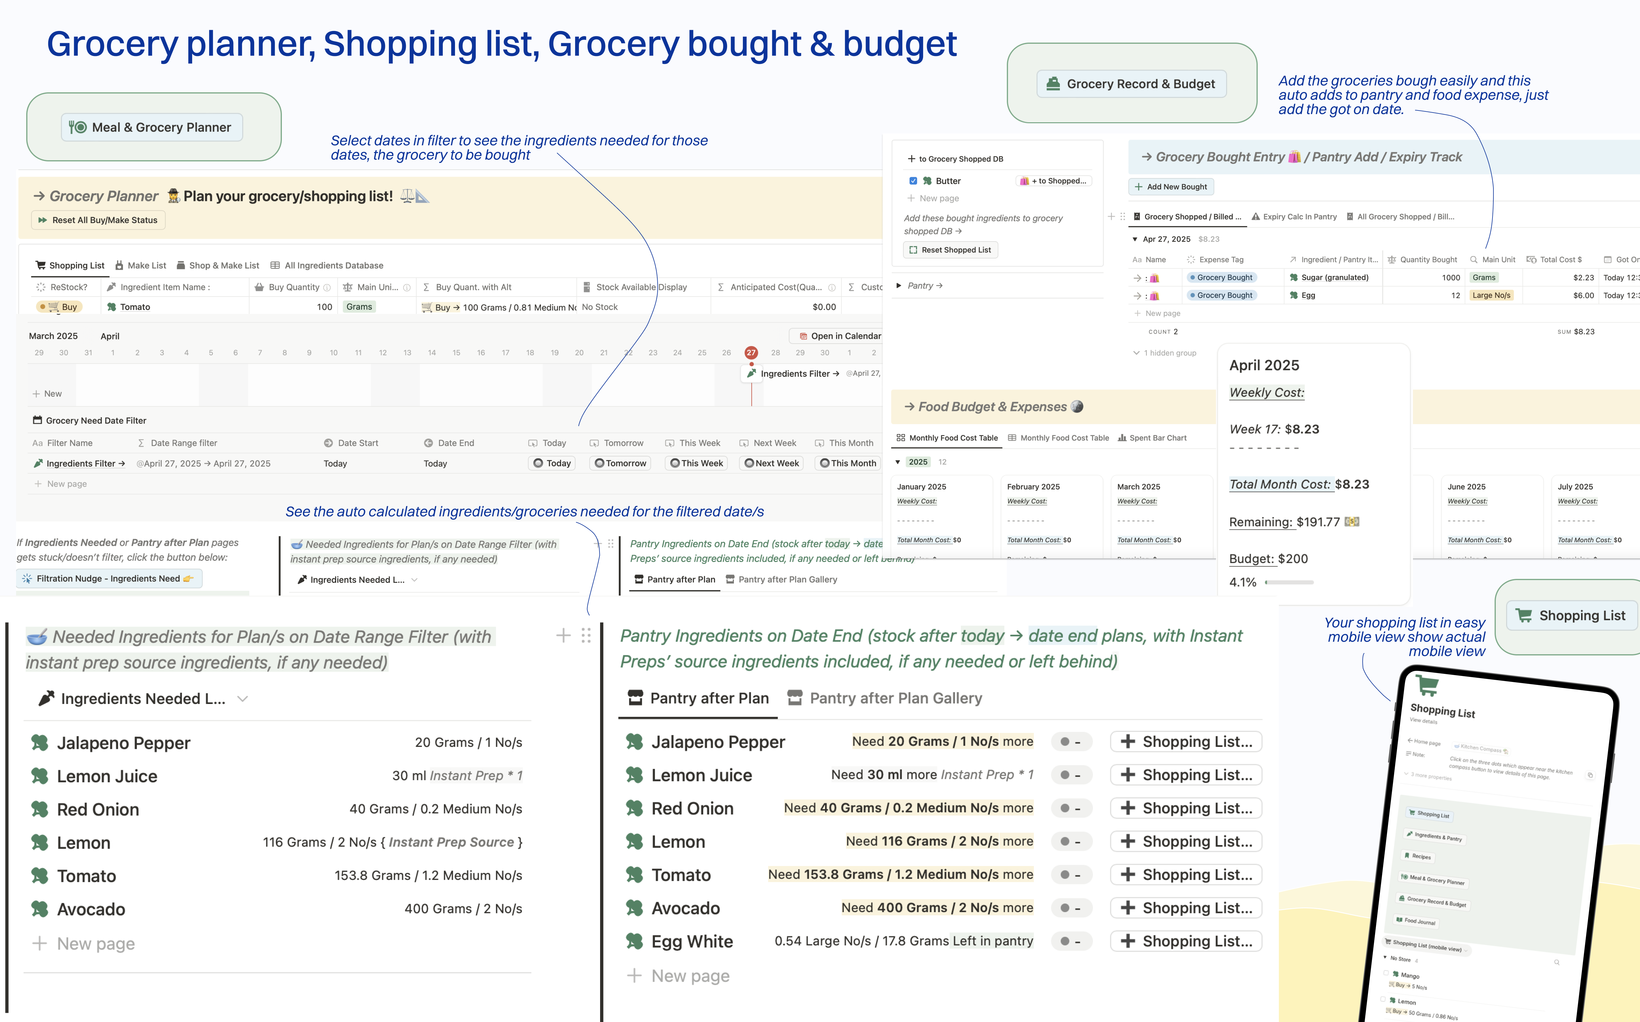Click Filtration Nudge - Ingredients Need button
Viewport: 1640px width, 1022px height.
tap(109, 579)
